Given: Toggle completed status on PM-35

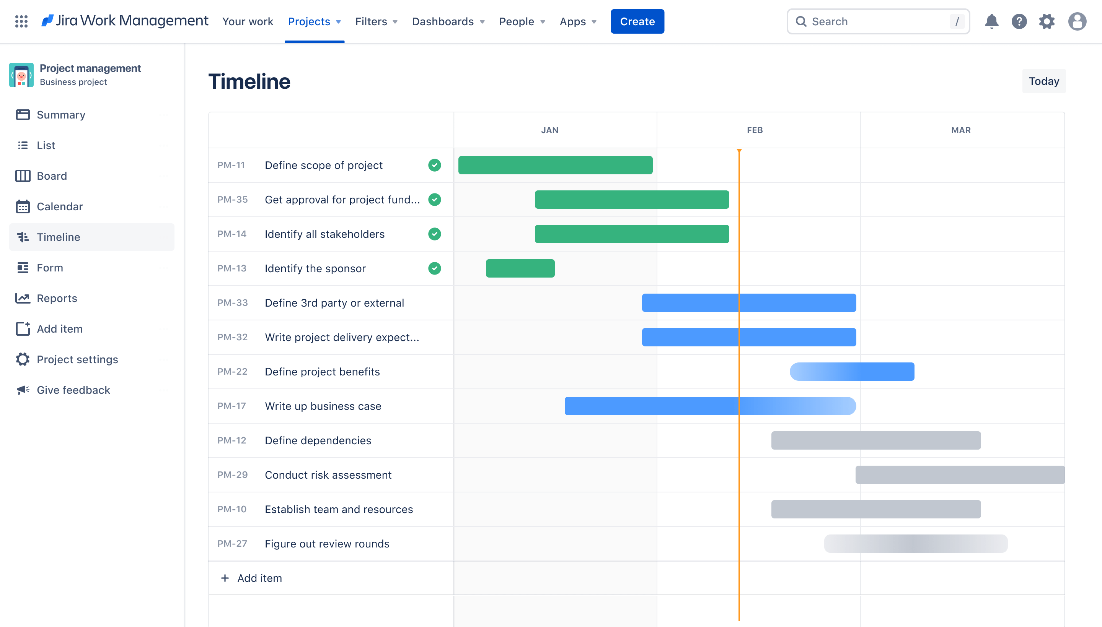Looking at the screenshot, I should point(434,200).
